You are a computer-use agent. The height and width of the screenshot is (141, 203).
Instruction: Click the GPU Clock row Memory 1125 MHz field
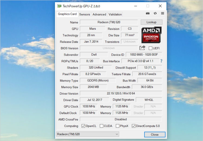[x=122, y=106]
